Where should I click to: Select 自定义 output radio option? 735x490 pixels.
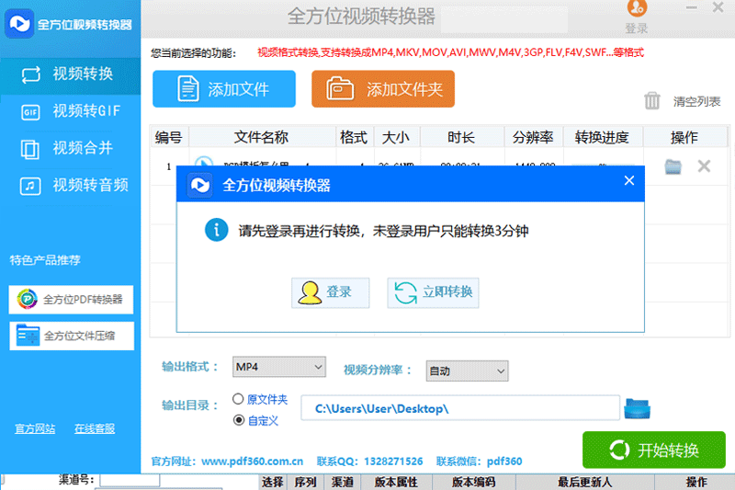coord(239,420)
